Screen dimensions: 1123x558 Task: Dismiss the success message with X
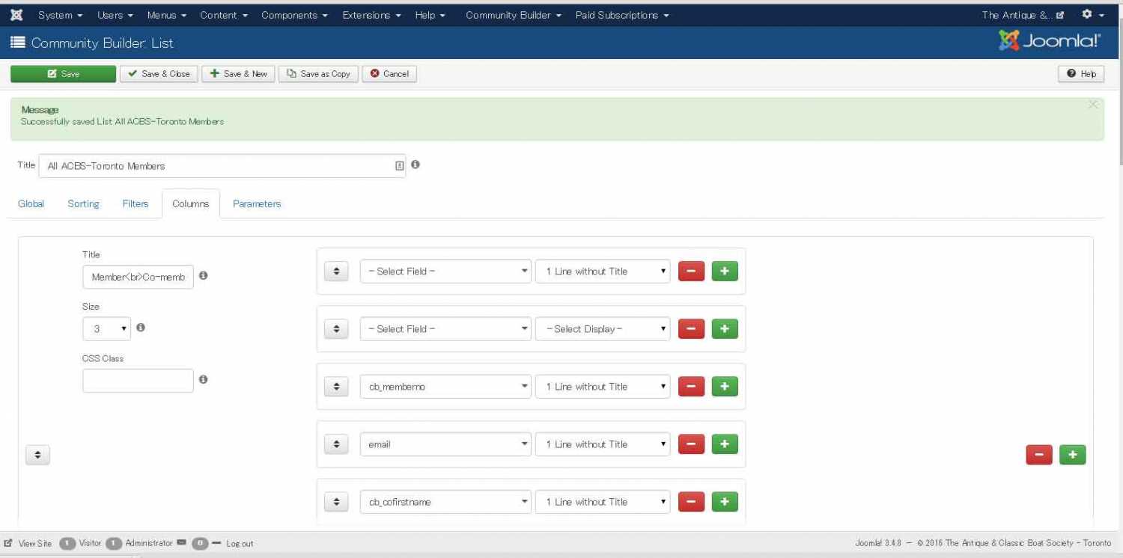tap(1092, 105)
